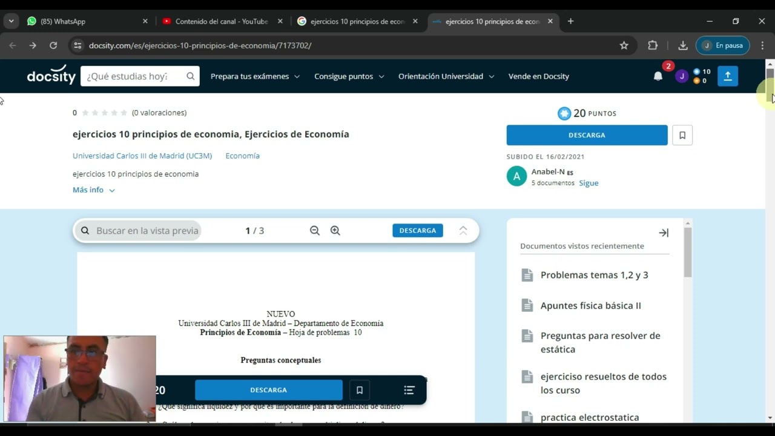Expand Prepara tus exámenes menu
Screen dimensions: 775x436
pyautogui.click(x=255, y=76)
